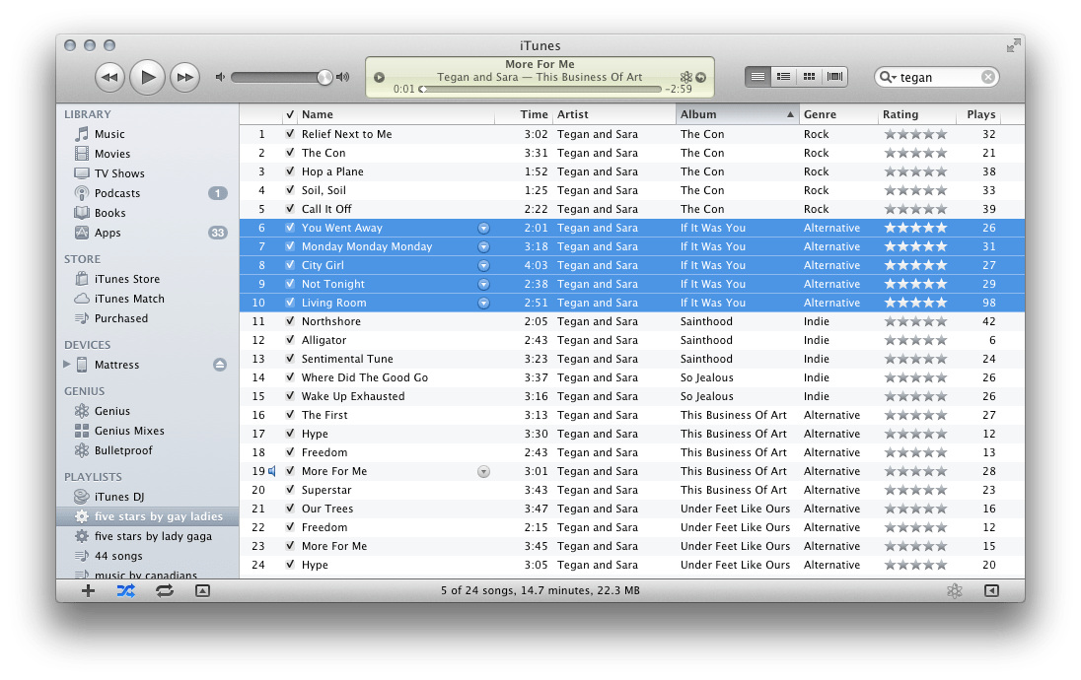Switch to Grid view
The height and width of the screenshot is (680, 1081).
tap(809, 76)
